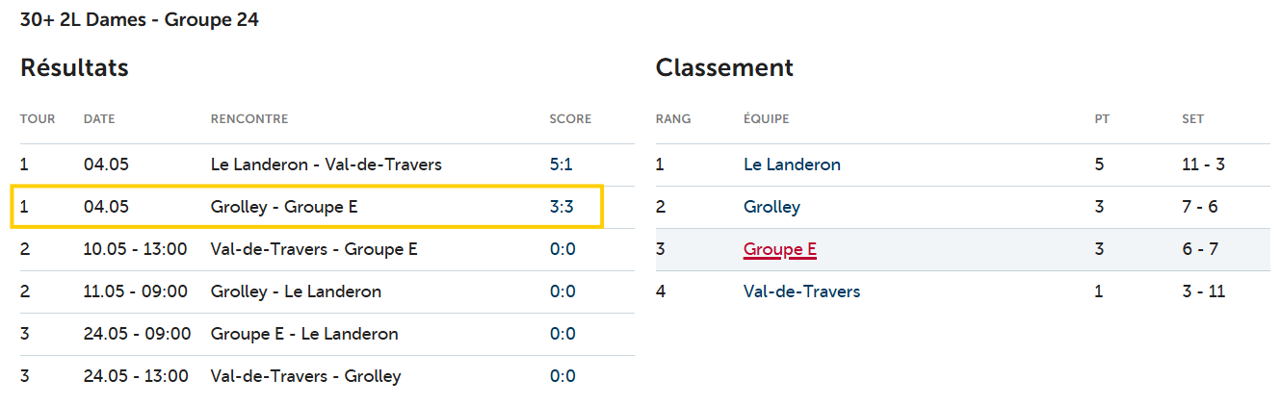
Task: Click the 5:1 score result
Action: tap(562, 165)
